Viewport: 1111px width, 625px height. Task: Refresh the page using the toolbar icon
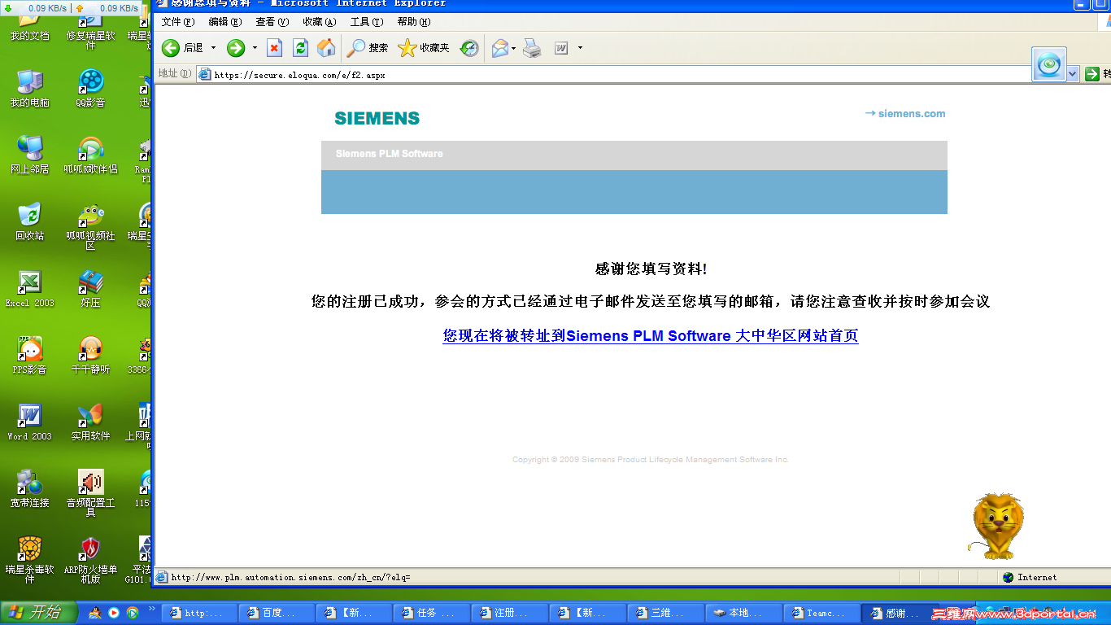[x=300, y=48]
